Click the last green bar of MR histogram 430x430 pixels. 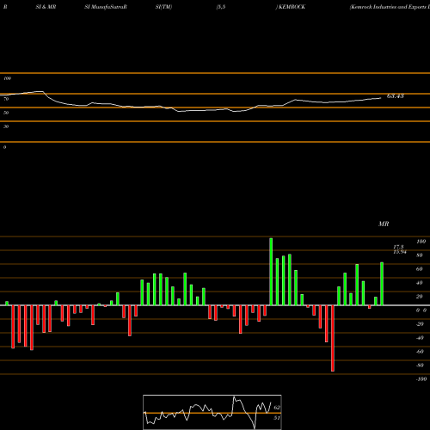coord(382,284)
